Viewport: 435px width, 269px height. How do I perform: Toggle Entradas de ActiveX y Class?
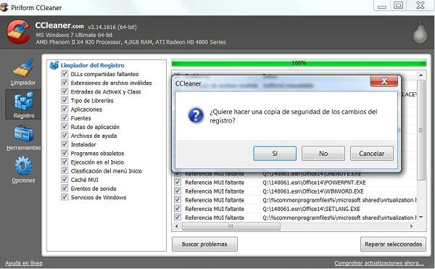[x=65, y=91]
